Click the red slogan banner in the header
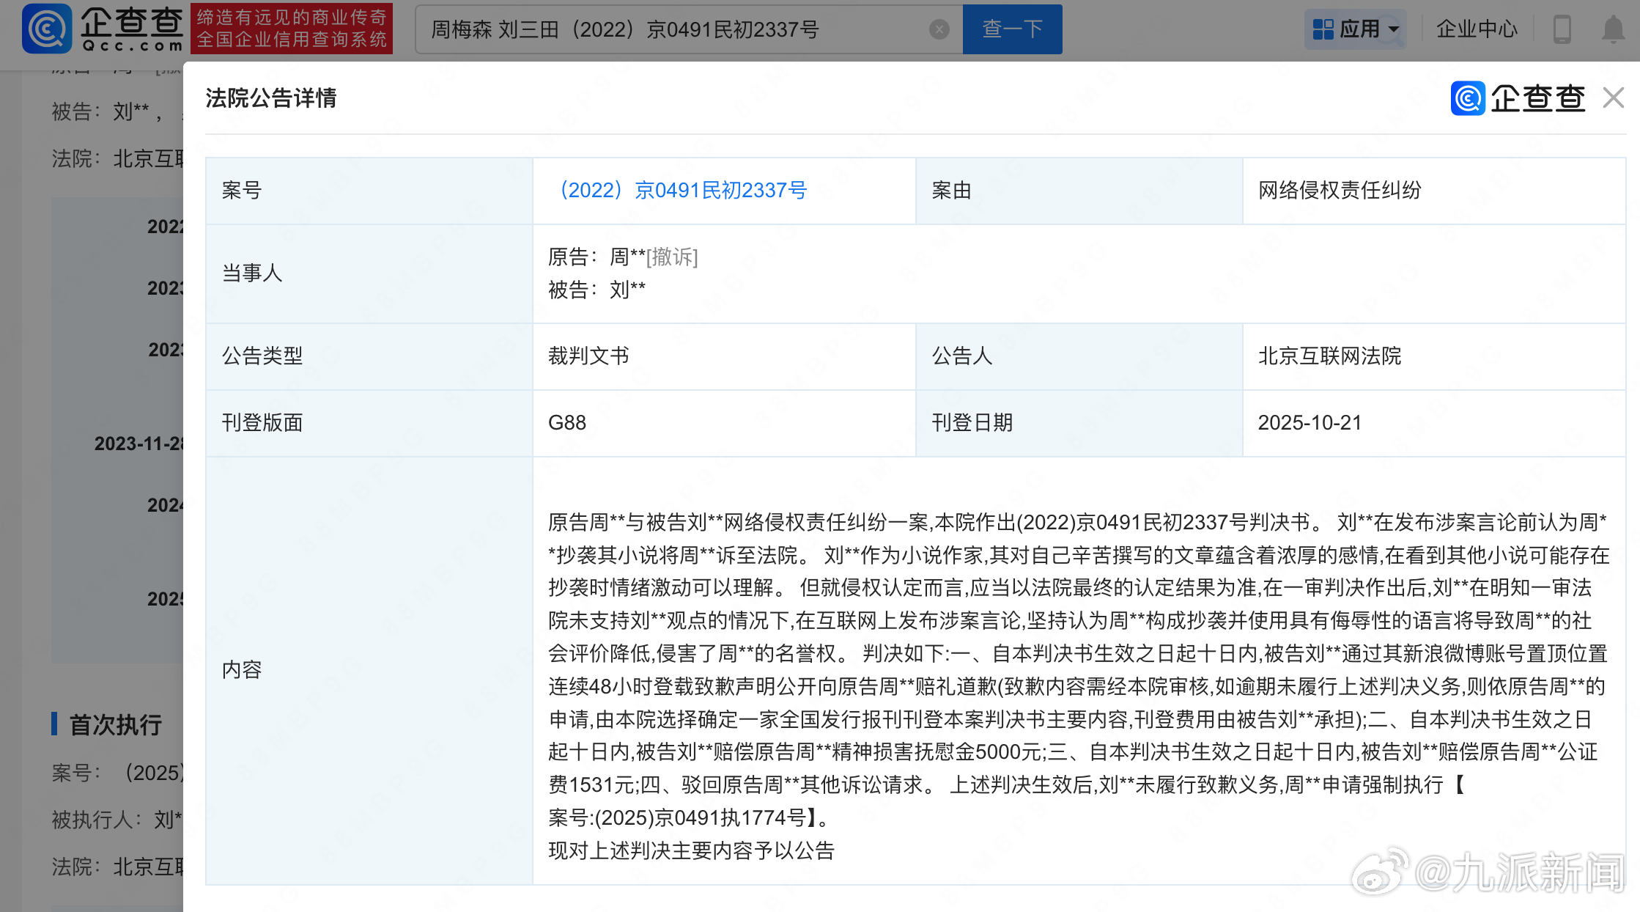Screen dimensions: 1640x912 [292, 29]
